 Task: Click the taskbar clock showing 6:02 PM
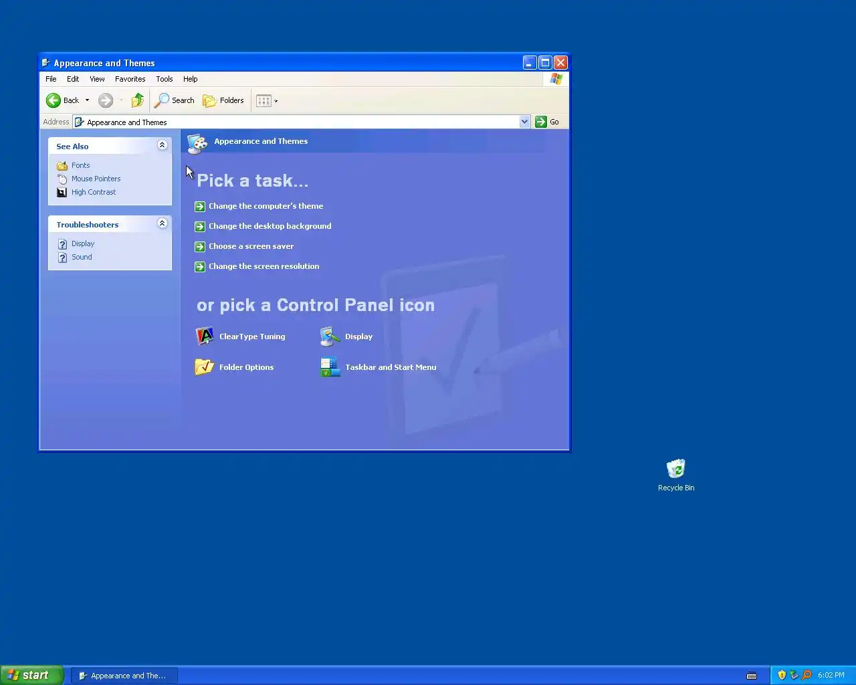point(831,675)
